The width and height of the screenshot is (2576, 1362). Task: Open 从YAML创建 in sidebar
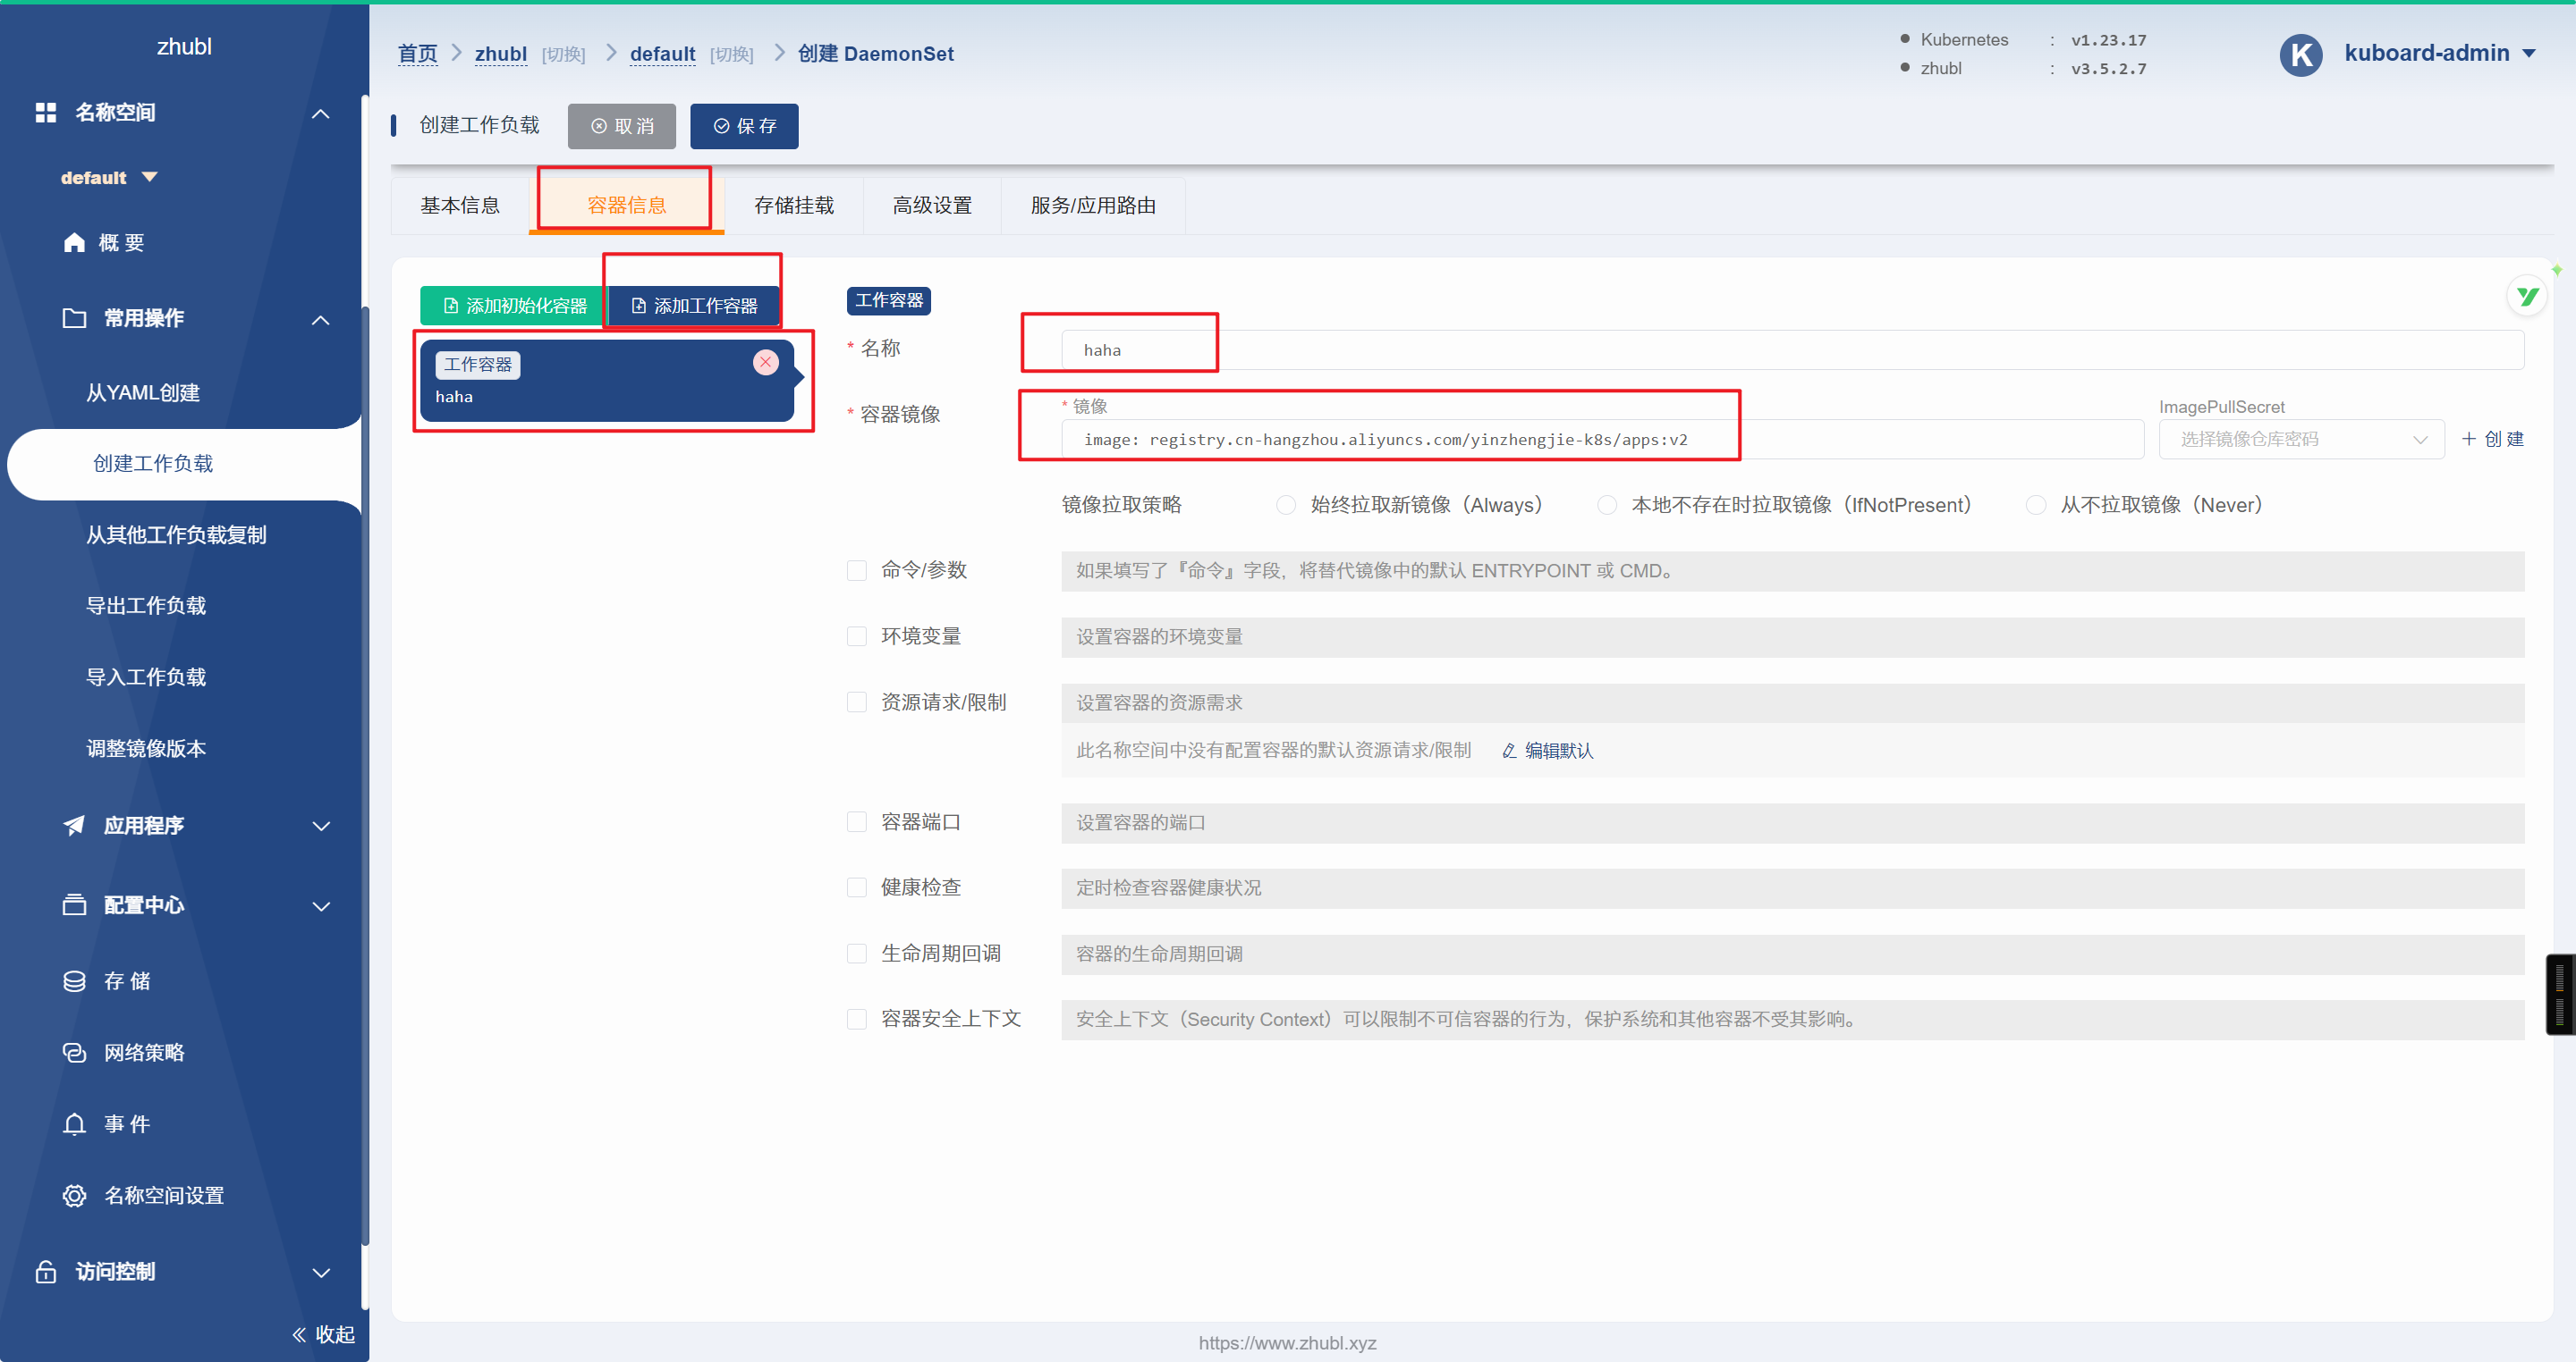point(143,392)
